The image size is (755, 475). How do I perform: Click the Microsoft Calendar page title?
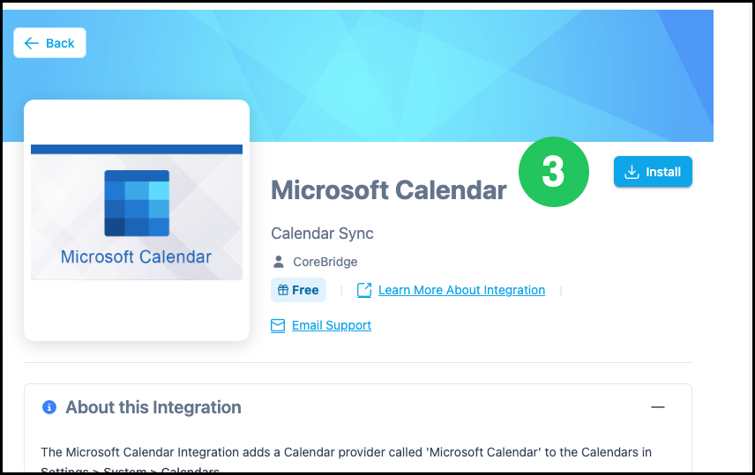[x=389, y=190]
